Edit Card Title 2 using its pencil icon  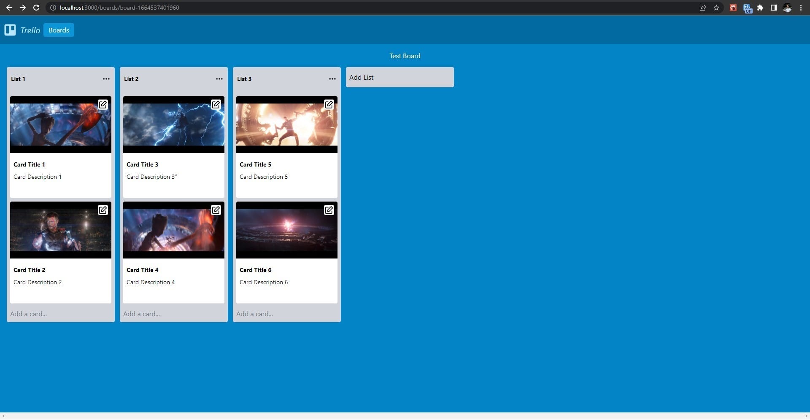(103, 210)
